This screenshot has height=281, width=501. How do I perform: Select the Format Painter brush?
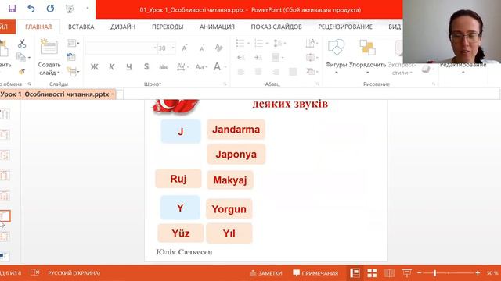coord(22,71)
